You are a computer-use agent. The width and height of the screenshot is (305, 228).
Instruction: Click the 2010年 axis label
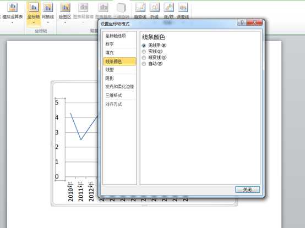[70, 192]
